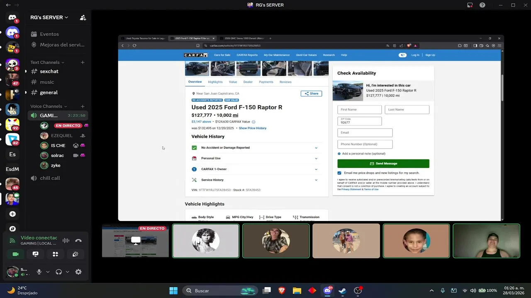
Task: Open the server with badge 82
Action: click(x=12, y=139)
